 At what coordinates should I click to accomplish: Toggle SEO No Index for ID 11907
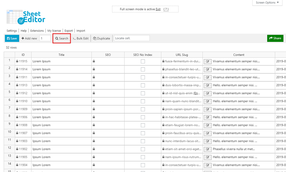coord(143,133)
